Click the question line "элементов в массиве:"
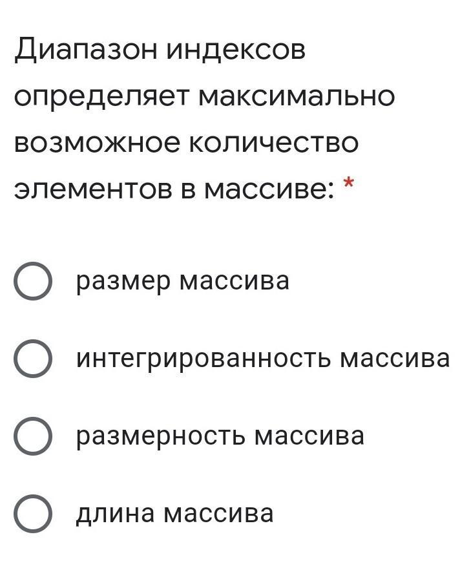Image resolution: width=471 pixels, height=581 pixels. 174,189
